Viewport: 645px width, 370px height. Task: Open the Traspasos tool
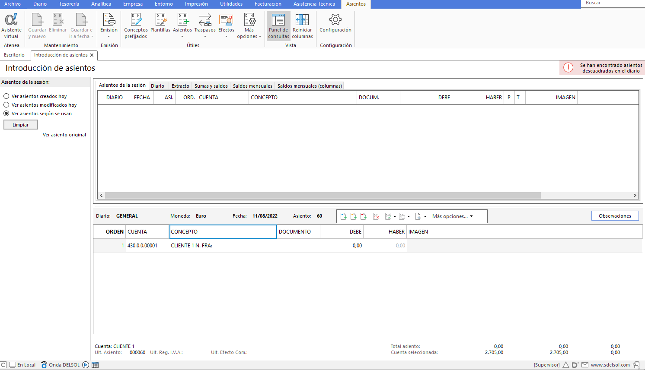[x=205, y=22]
